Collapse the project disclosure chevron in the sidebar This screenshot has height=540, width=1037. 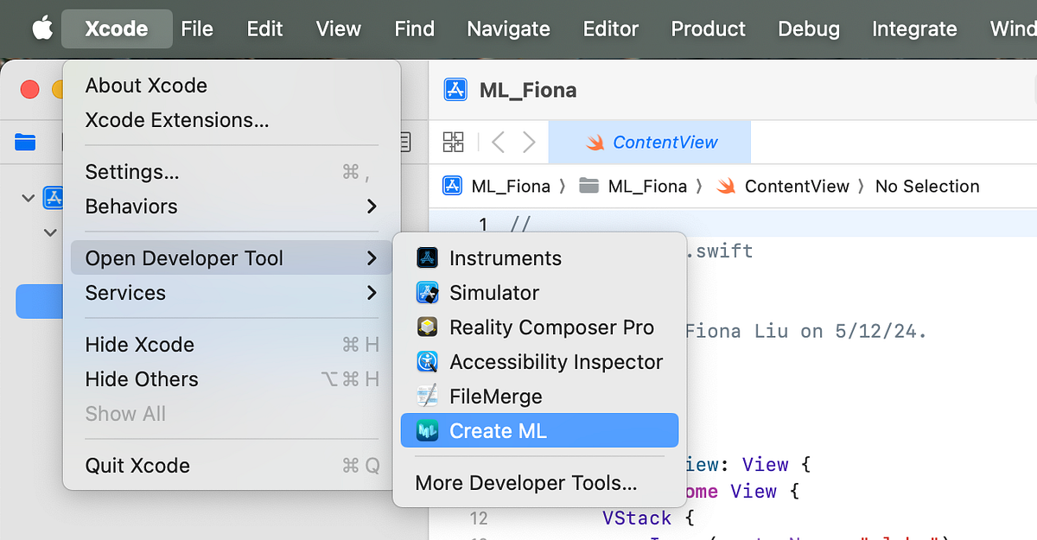coord(28,198)
